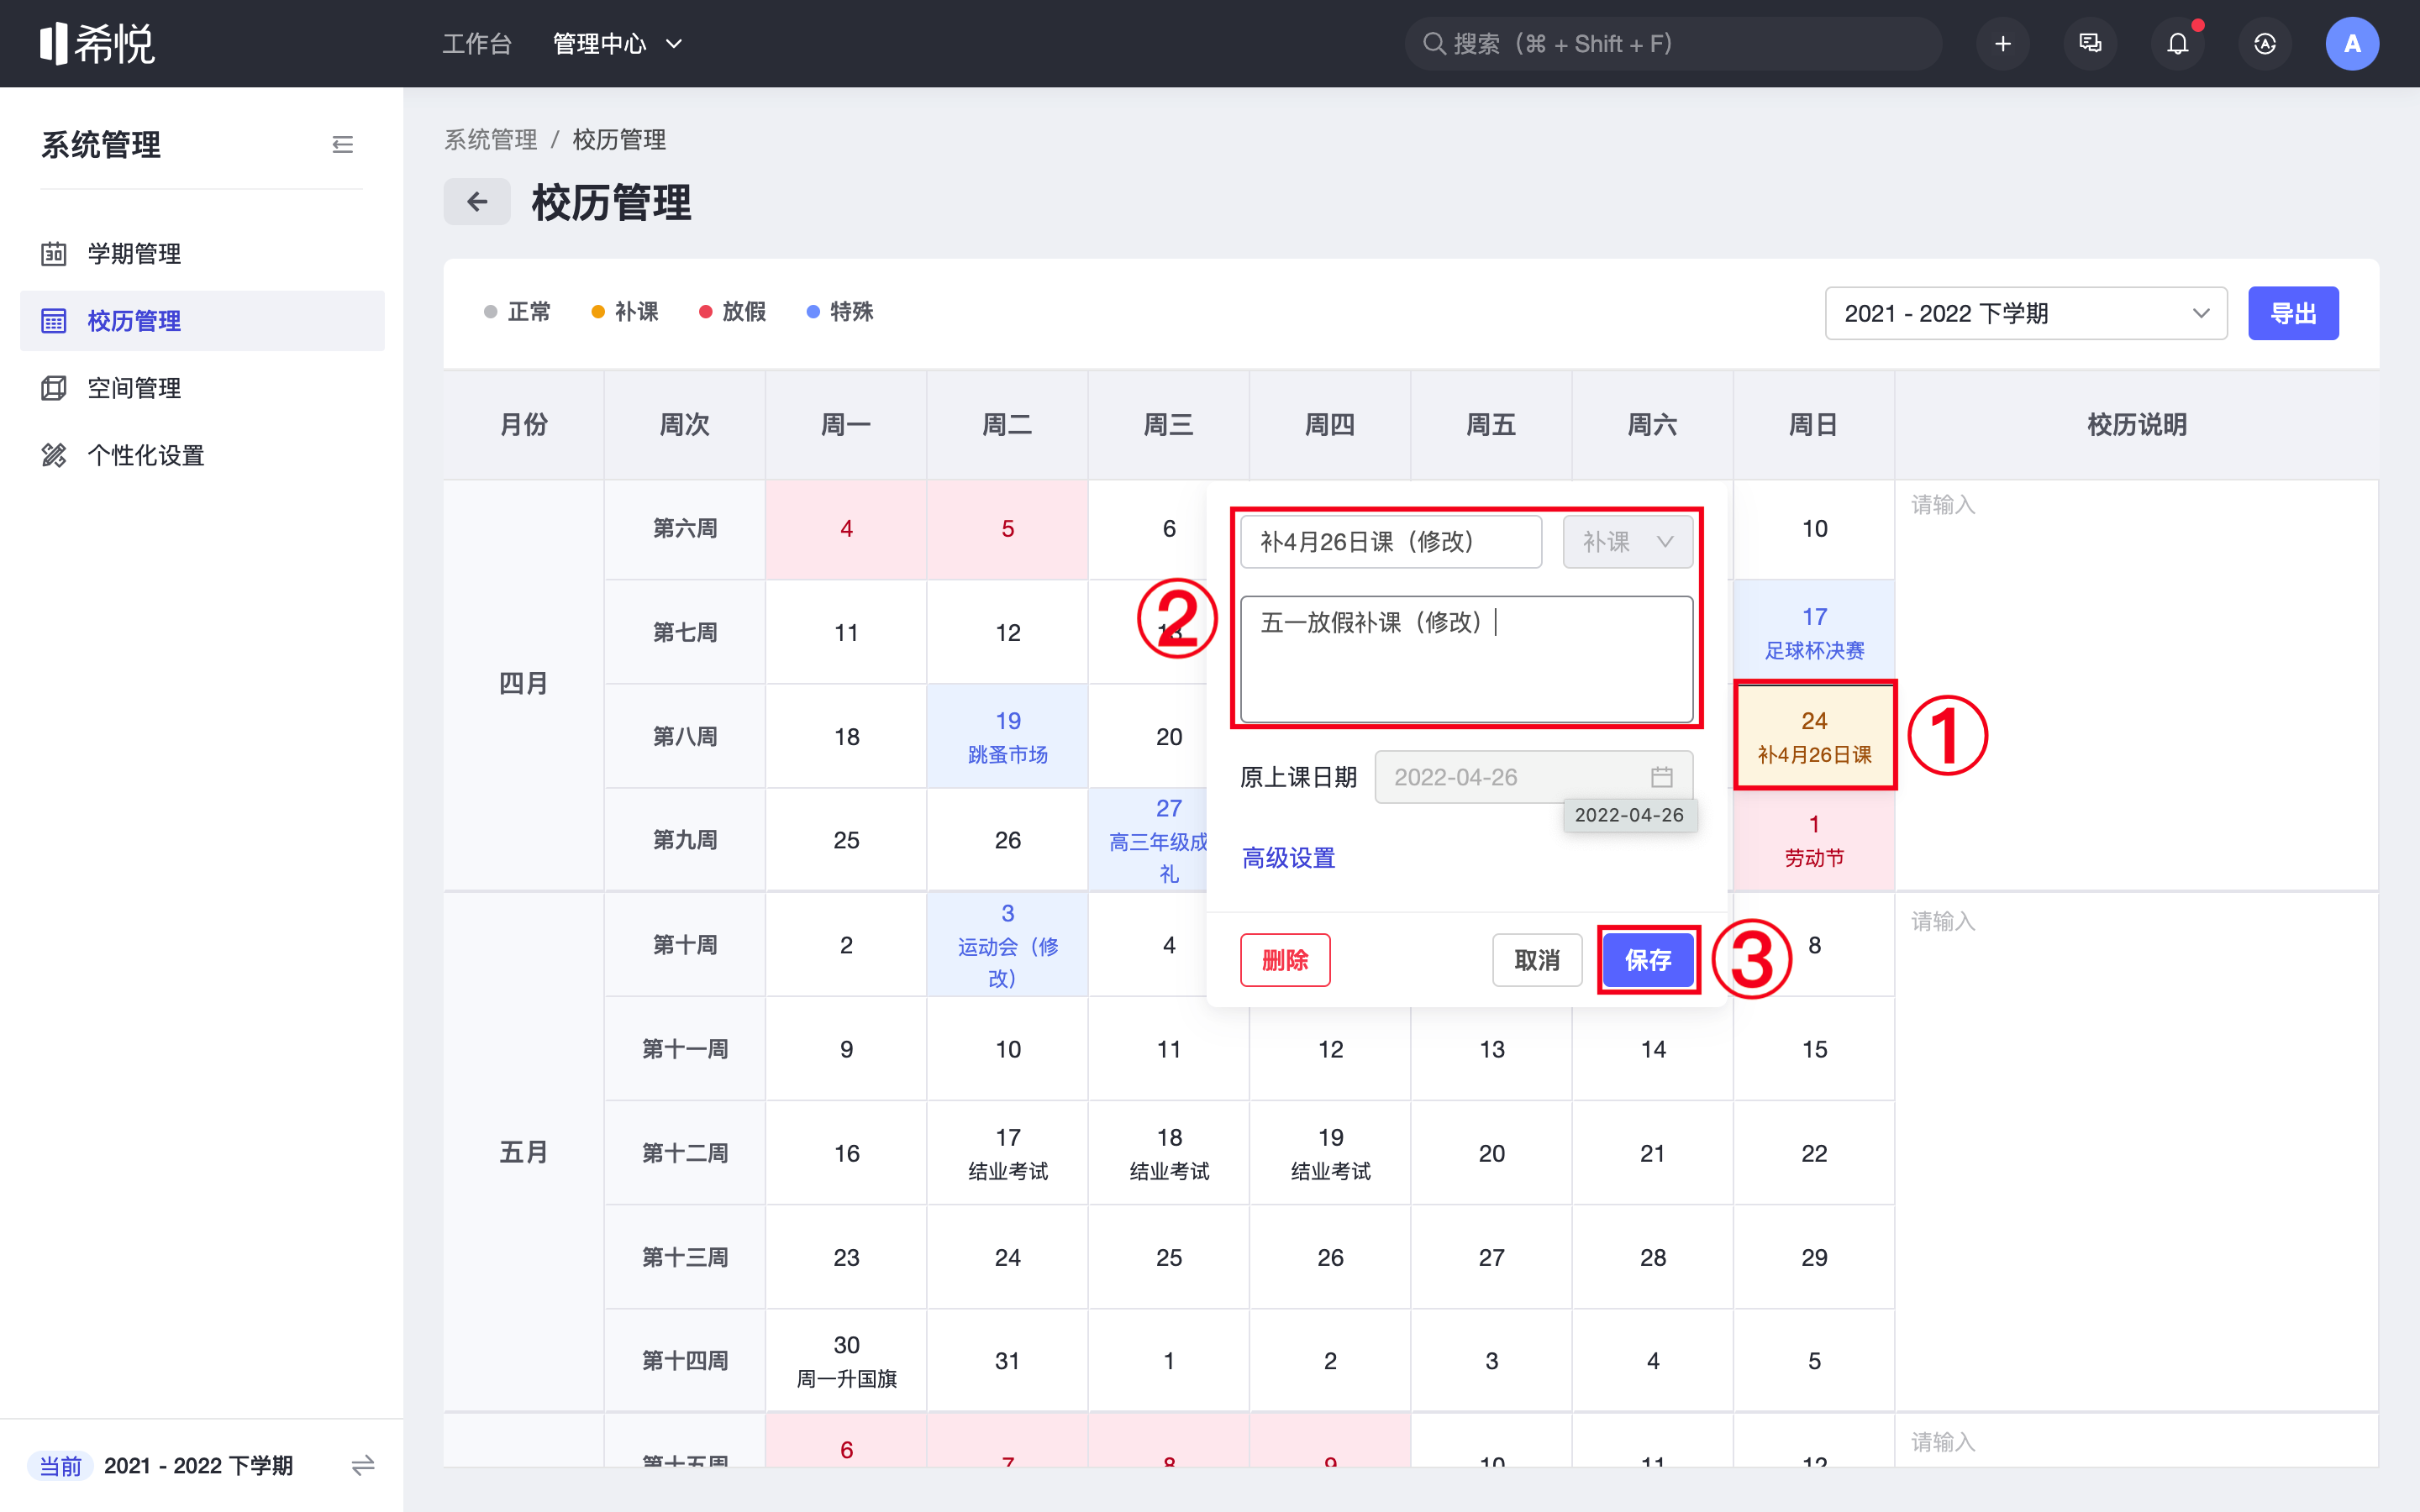Click the 校历管理 table icon
2420x1512 pixels.
(54, 321)
